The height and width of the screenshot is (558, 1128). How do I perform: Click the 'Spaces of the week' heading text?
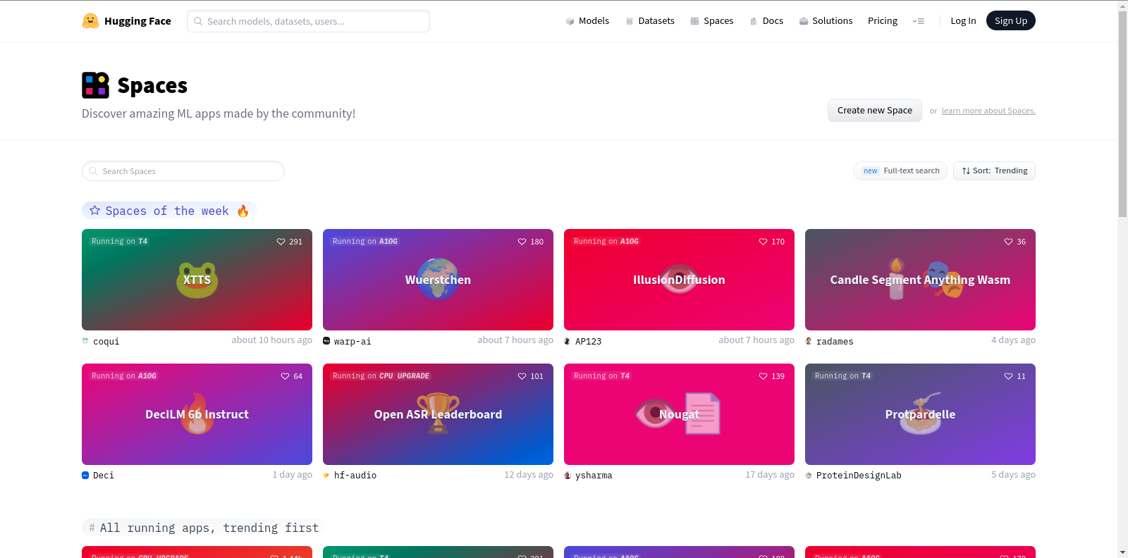167,211
